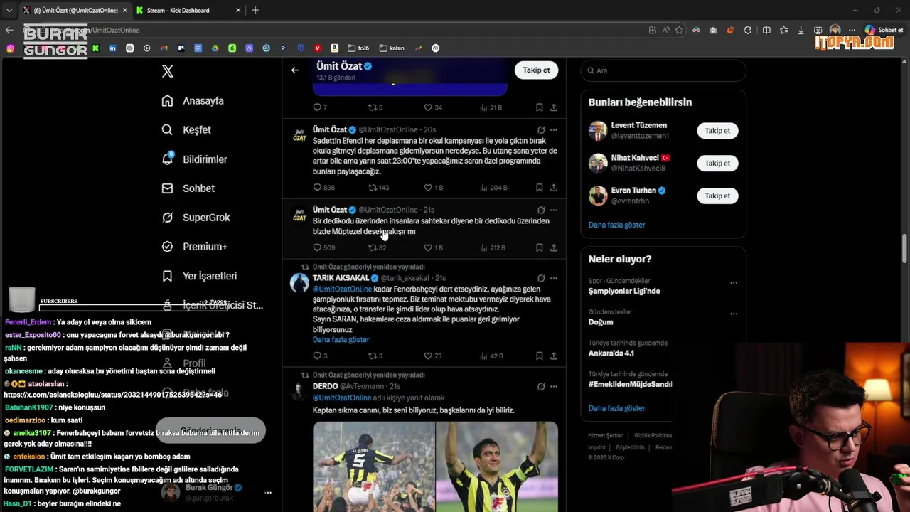Like the Bir dedikodu tweet

pyautogui.click(x=433, y=247)
